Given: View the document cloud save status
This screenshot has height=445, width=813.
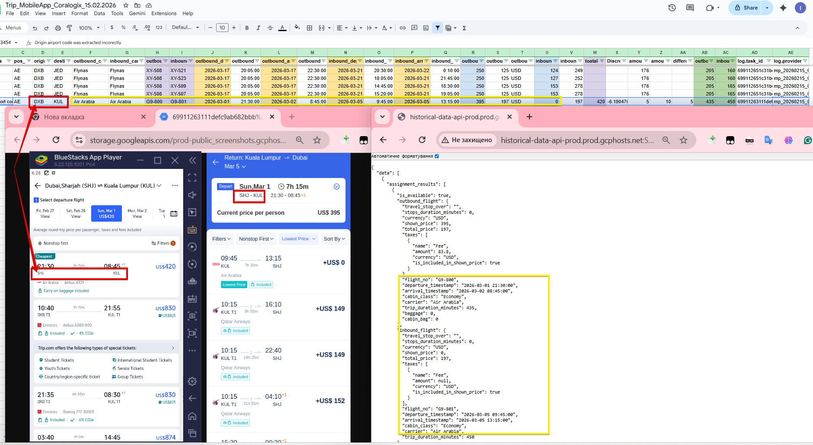Looking at the screenshot, I should click(149, 5).
